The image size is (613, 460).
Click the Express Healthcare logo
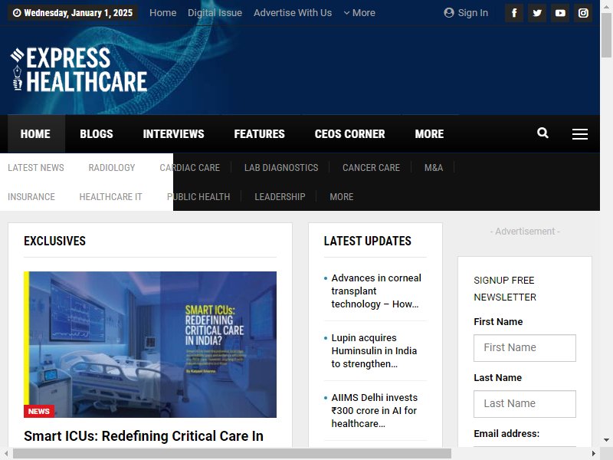point(79,70)
